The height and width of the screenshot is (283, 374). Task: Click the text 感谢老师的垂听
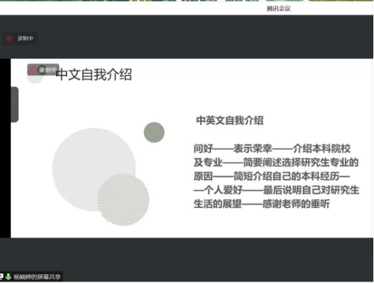[x=296, y=204]
